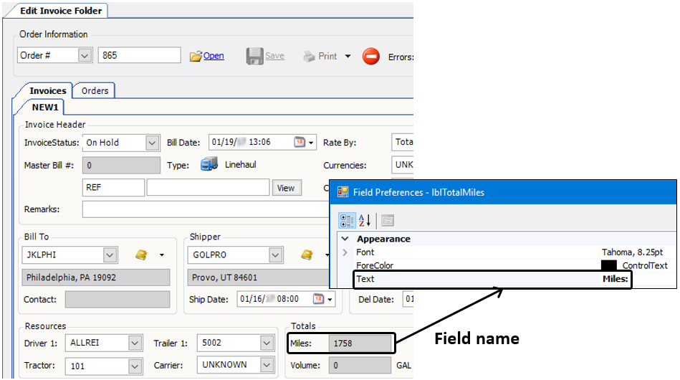Click the 'Provo, UT 84601' address field

pos(259,277)
